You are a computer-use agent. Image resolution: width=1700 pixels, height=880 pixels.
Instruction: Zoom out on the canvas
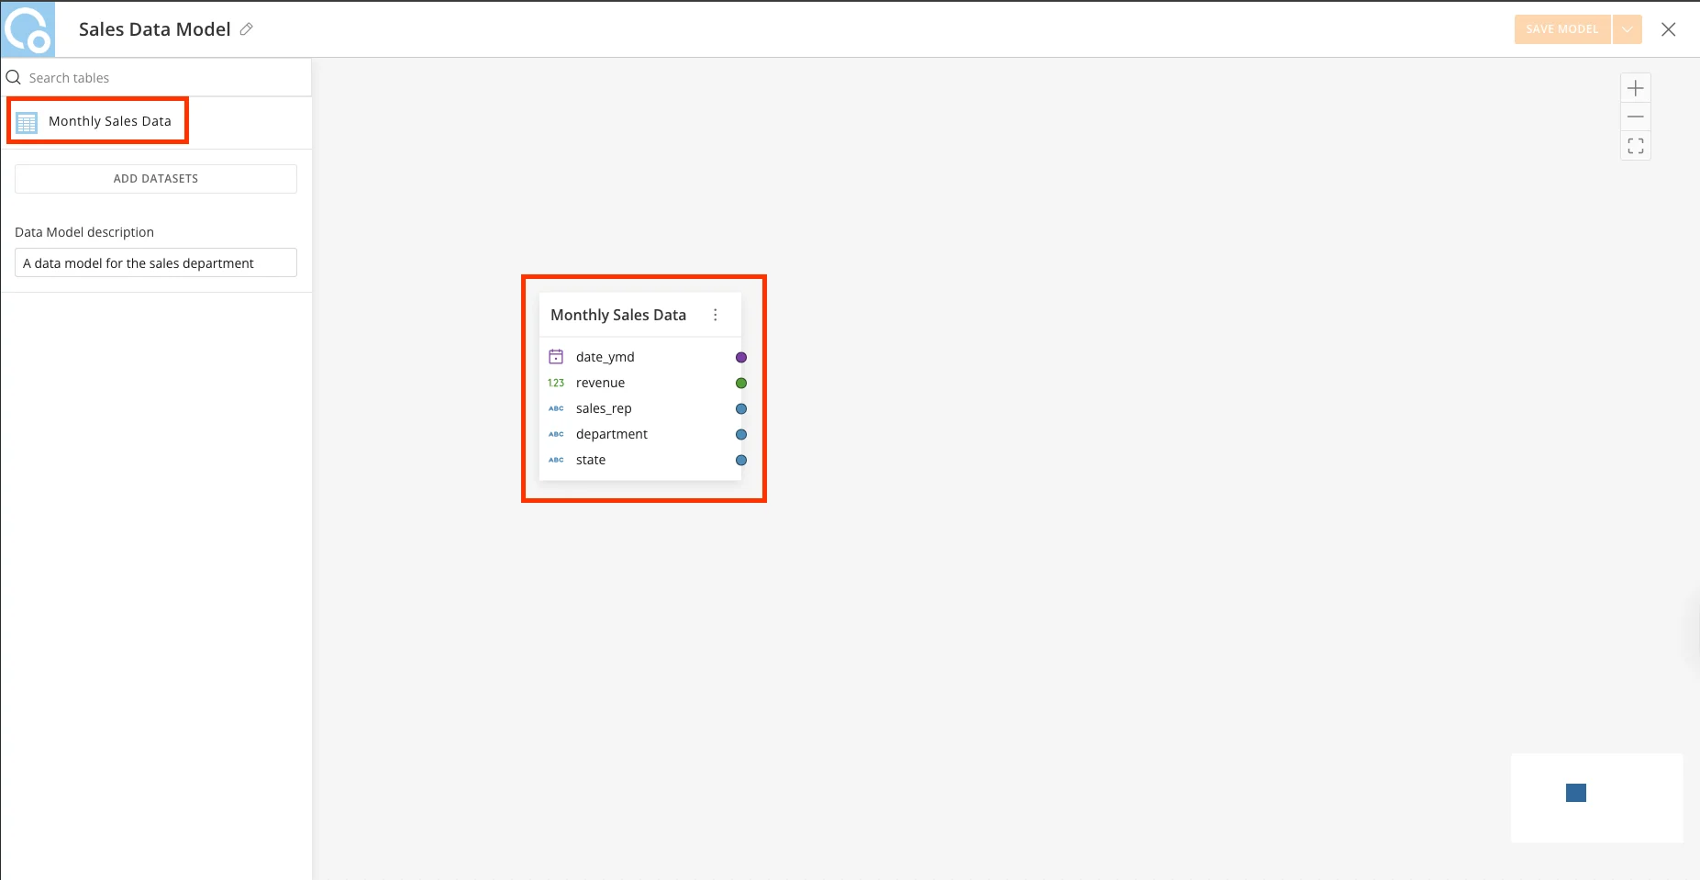click(x=1636, y=117)
